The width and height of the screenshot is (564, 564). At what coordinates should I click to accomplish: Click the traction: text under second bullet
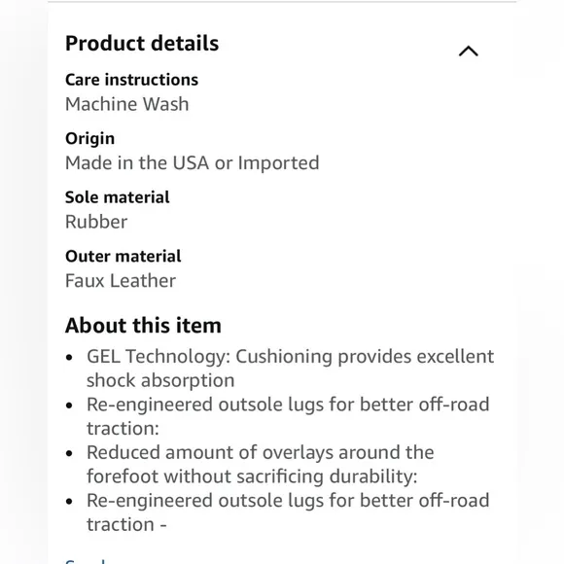[123, 429]
